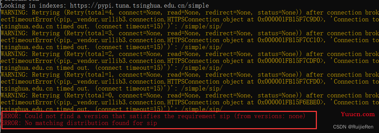Click the 'No matching distribution found for sip' error

(x=79, y=123)
